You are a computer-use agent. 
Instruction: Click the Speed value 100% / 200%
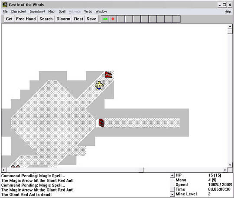click(x=220, y=185)
